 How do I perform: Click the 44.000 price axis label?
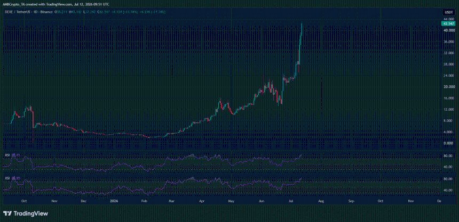pos(447,19)
